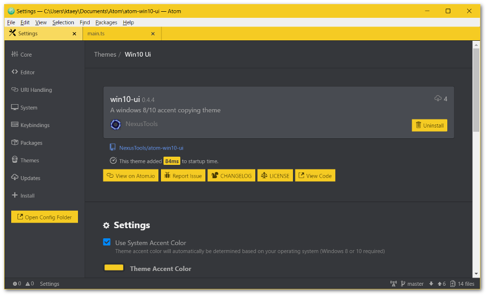Click the win10-ui theme name heading
Viewport: 487px width, 296px height.
[125, 99]
